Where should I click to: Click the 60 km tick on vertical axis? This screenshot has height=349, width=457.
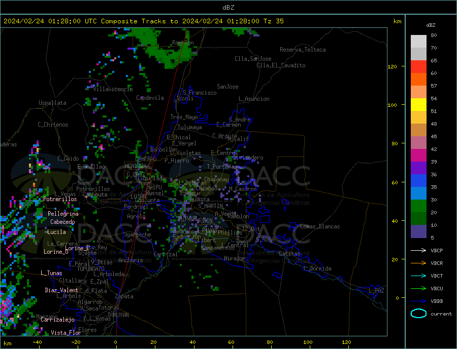[395, 182]
